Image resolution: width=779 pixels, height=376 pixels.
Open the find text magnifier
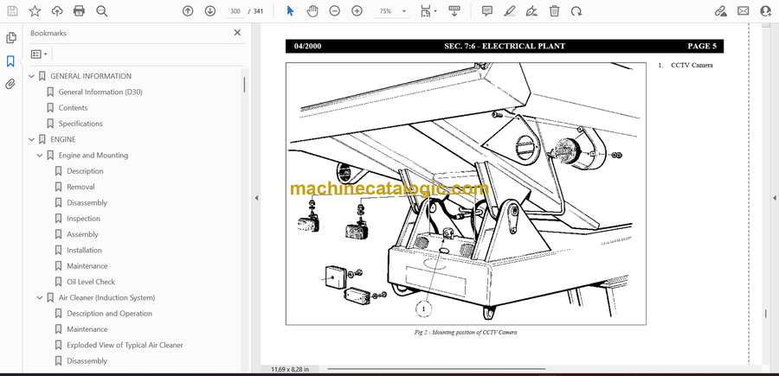tap(102, 11)
